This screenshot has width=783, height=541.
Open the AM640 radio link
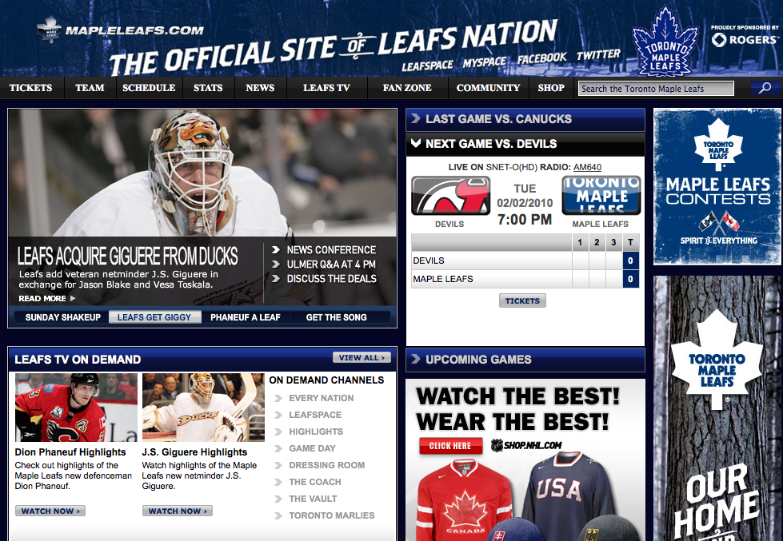pos(587,167)
